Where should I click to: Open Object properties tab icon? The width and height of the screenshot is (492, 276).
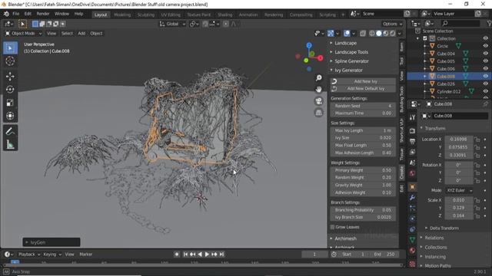pos(412,187)
